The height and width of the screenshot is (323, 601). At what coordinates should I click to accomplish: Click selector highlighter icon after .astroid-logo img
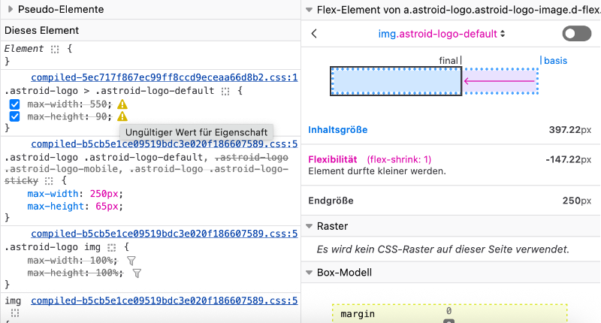click(x=112, y=247)
